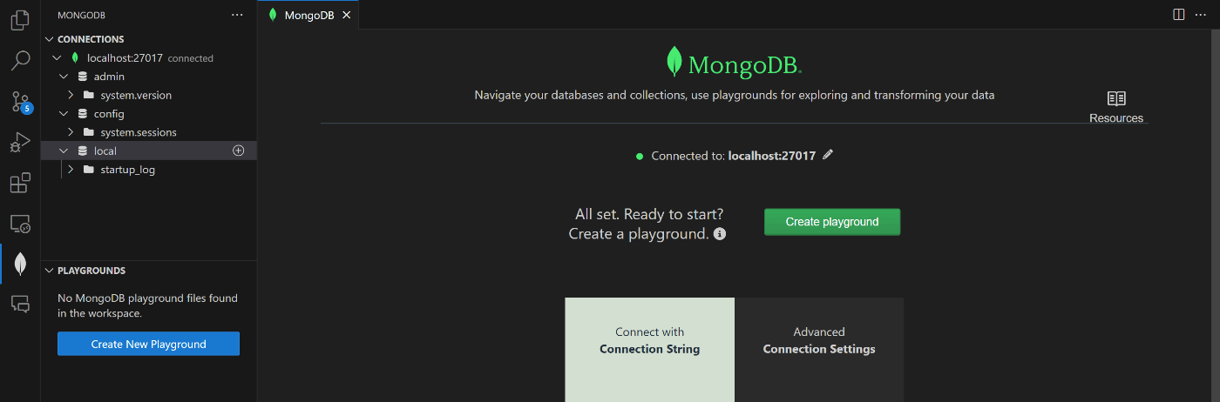Screen dimensions: 1220x402
Task: Click 'No MongoDB playground files found' message
Action: pyautogui.click(x=147, y=305)
